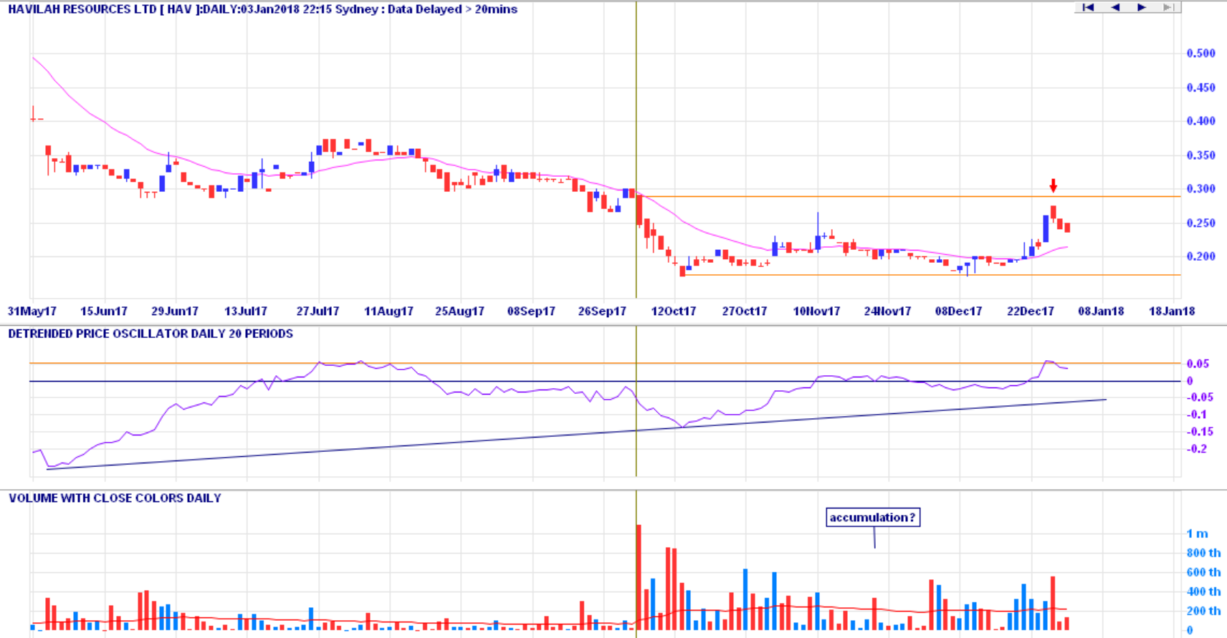The height and width of the screenshot is (638, 1227).
Task: Step forward one period with right arrow
Action: (x=1142, y=7)
